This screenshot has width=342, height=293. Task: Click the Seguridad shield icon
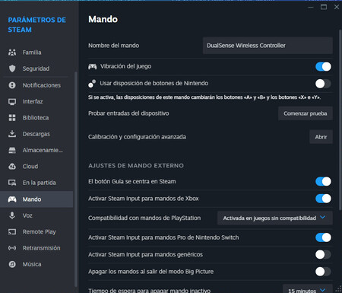12,68
